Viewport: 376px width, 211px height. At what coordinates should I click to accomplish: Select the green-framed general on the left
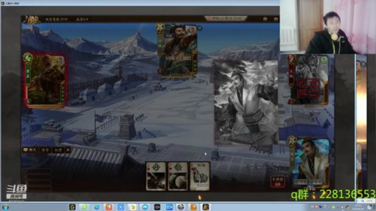(44, 80)
